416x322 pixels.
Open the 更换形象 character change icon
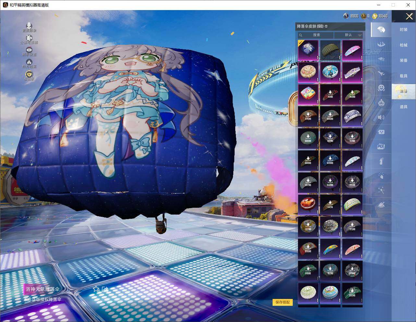[29, 26]
